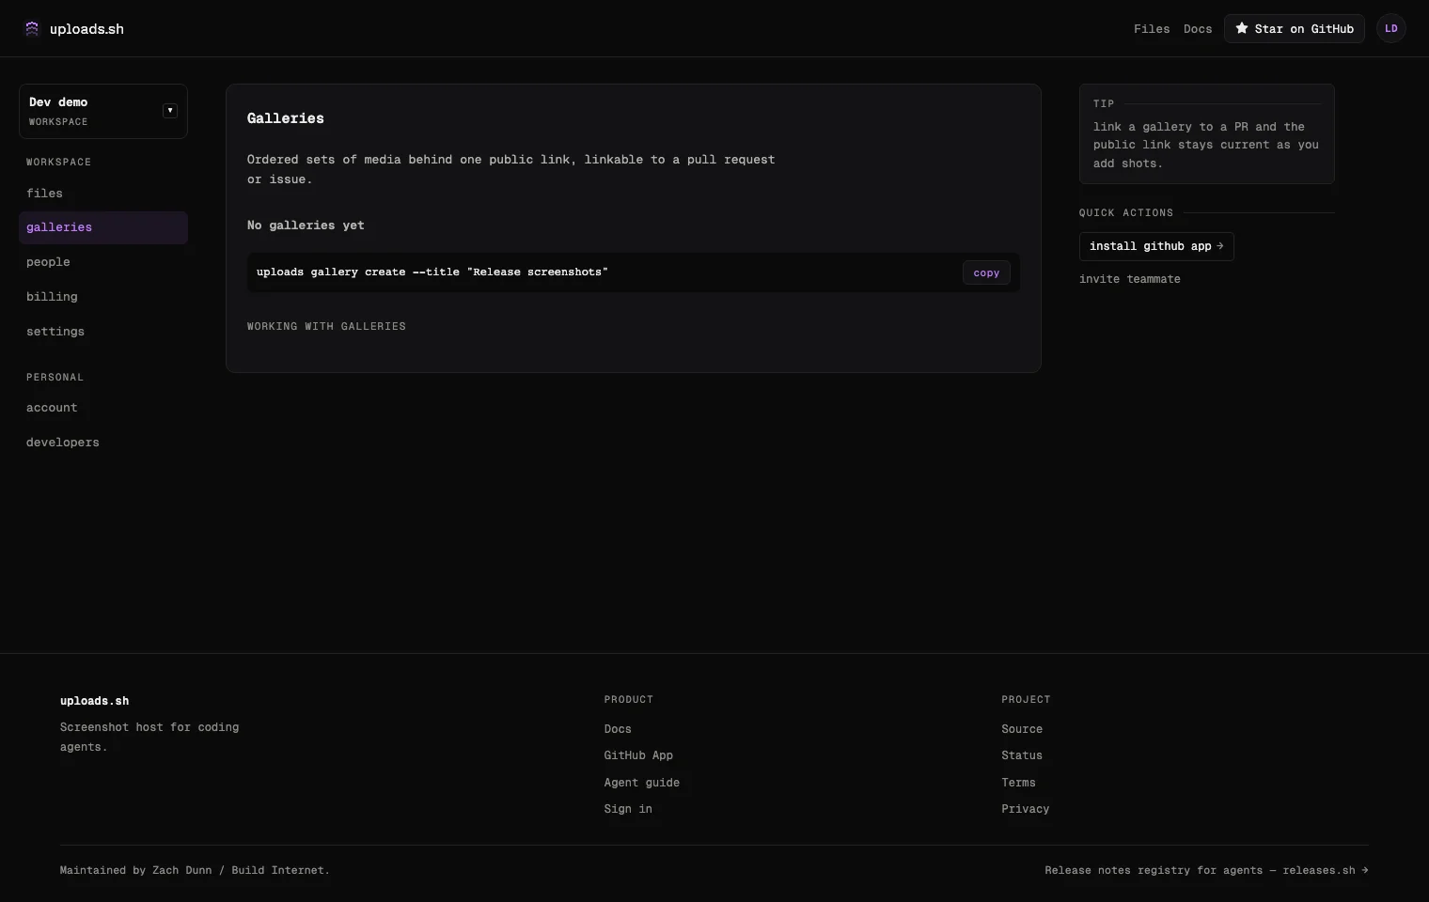
Task: Open the LD user avatar menu
Action: pos(1390,28)
